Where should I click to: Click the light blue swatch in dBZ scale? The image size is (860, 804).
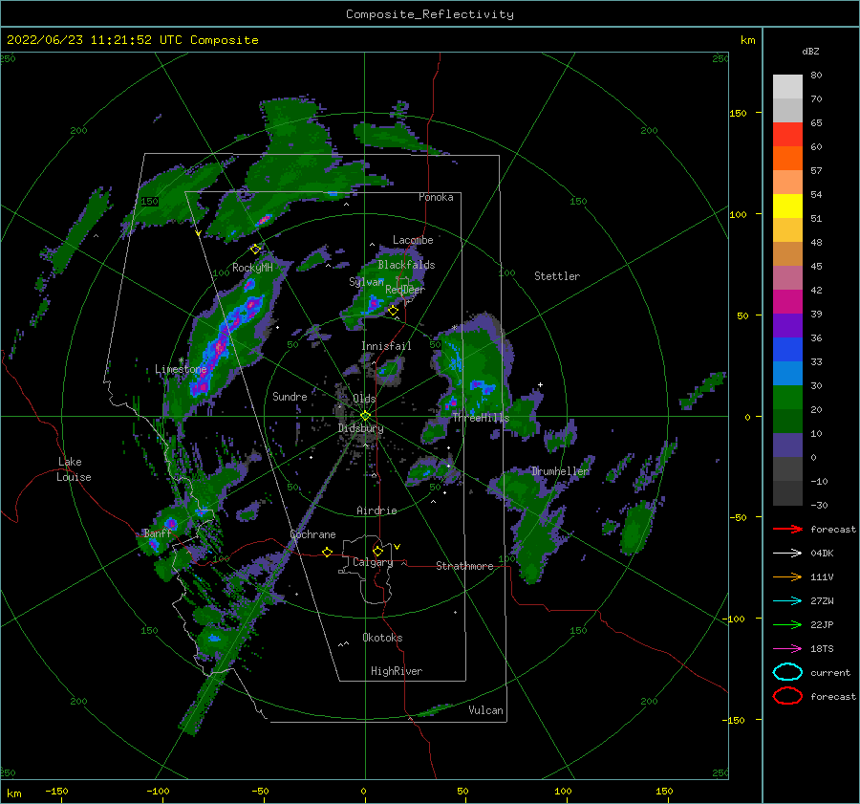click(787, 373)
